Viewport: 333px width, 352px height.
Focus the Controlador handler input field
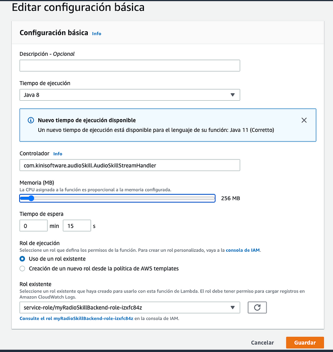pyautogui.click(x=129, y=165)
